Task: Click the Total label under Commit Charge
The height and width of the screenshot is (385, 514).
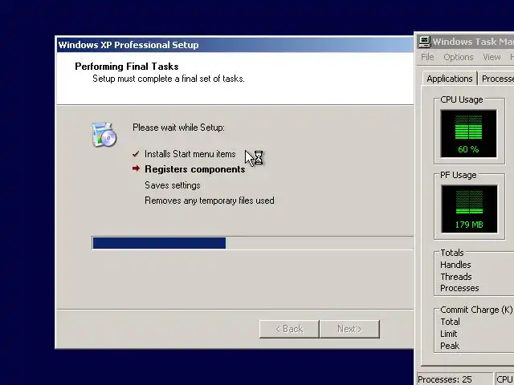Action: (450, 322)
